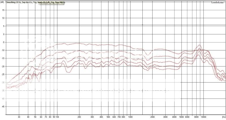Click the 30 Hz frequency axis label
226x120 pixels.
click(x=19, y=117)
